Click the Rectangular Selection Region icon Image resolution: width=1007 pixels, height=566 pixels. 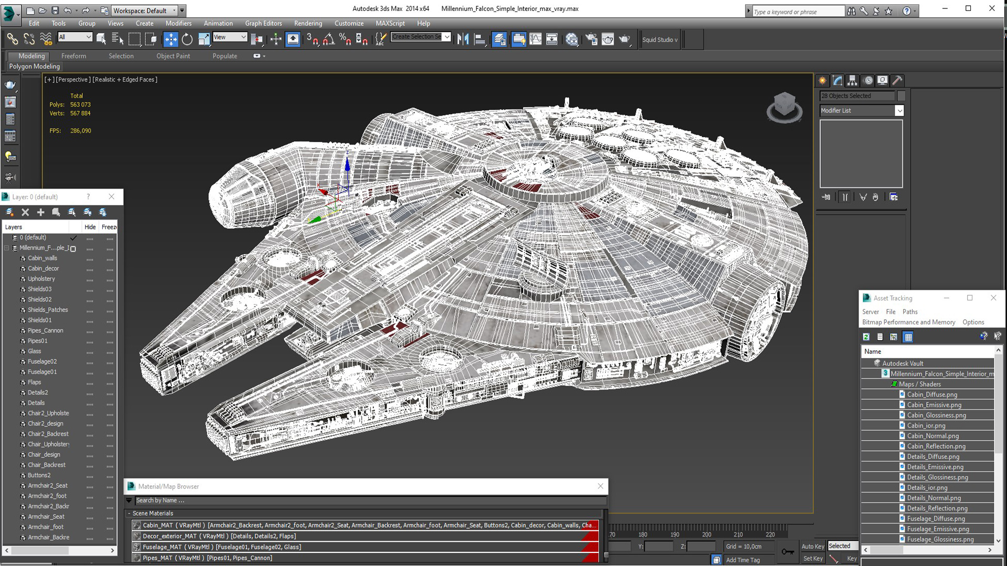coord(135,39)
